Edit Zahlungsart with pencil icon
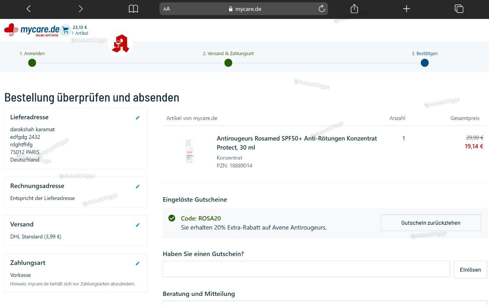Screen dimensions: 489x305 pyautogui.click(x=138, y=263)
